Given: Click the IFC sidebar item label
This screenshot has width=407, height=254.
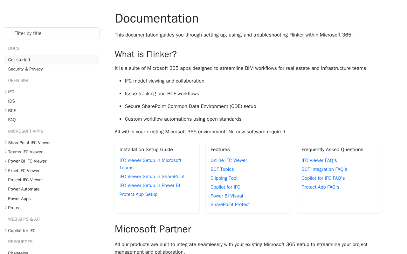Looking at the screenshot, I should [11, 92].
